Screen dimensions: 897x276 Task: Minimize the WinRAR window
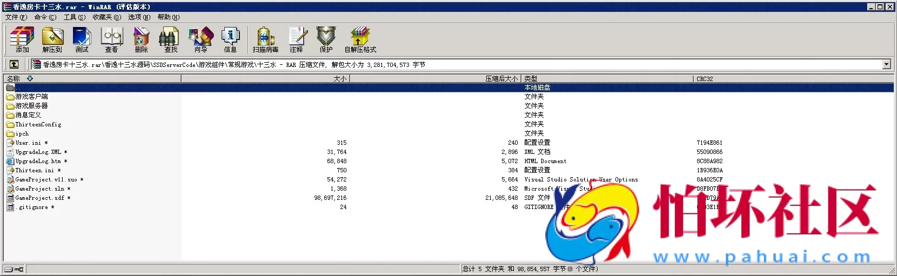[x=871, y=7]
